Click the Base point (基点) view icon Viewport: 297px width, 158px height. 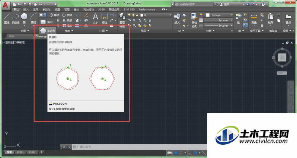coord(288,18)
